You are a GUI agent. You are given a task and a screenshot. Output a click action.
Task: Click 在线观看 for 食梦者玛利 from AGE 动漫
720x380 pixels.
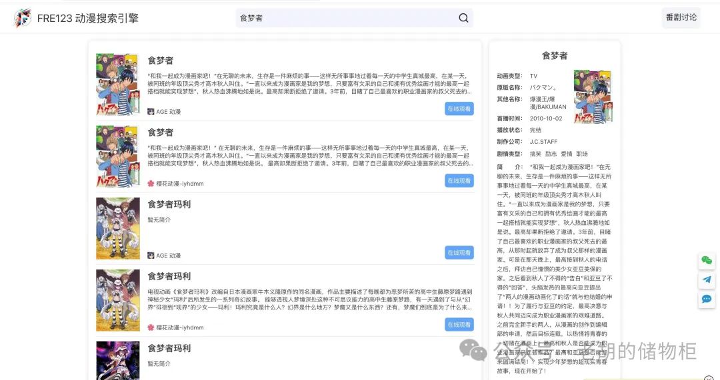(459, 253)
